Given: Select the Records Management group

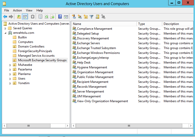Looking at the screenshot, I should tap(92, 87).
